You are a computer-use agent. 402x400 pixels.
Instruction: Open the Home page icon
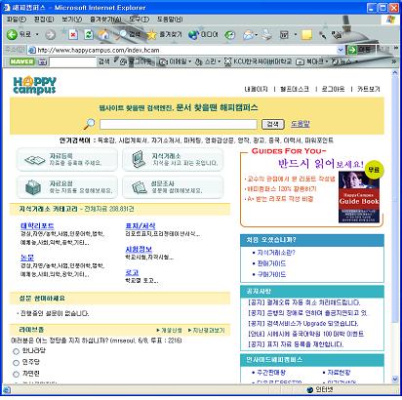(x=104, y=34)
